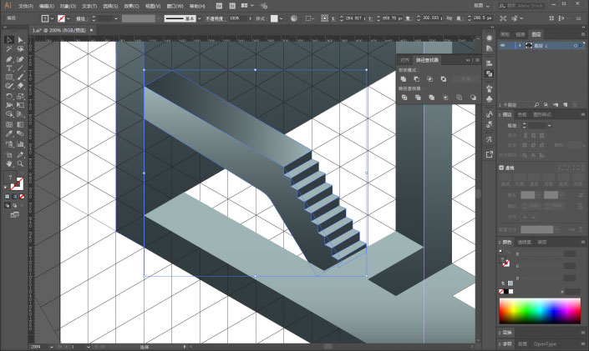Select the Eraser tool

(20, 86)
